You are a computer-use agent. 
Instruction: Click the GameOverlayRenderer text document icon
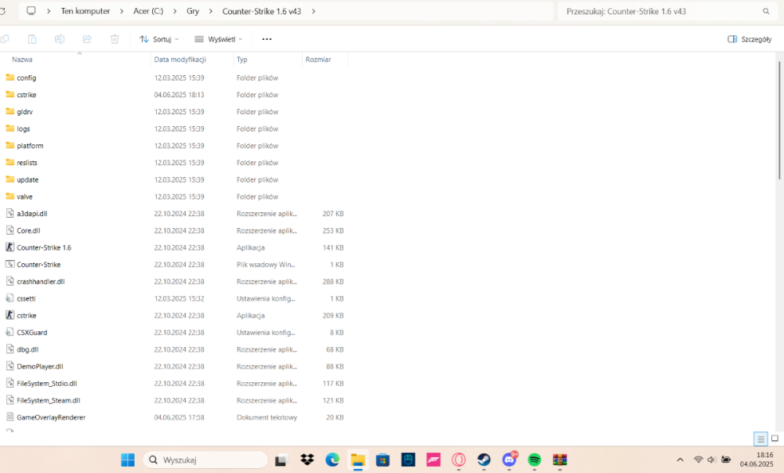pos(9,417)
